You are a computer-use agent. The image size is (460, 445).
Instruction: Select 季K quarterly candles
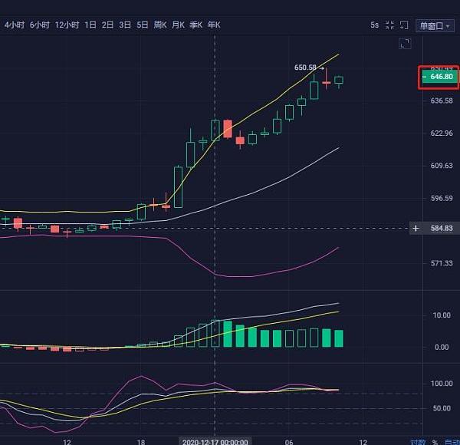[195, 25]
